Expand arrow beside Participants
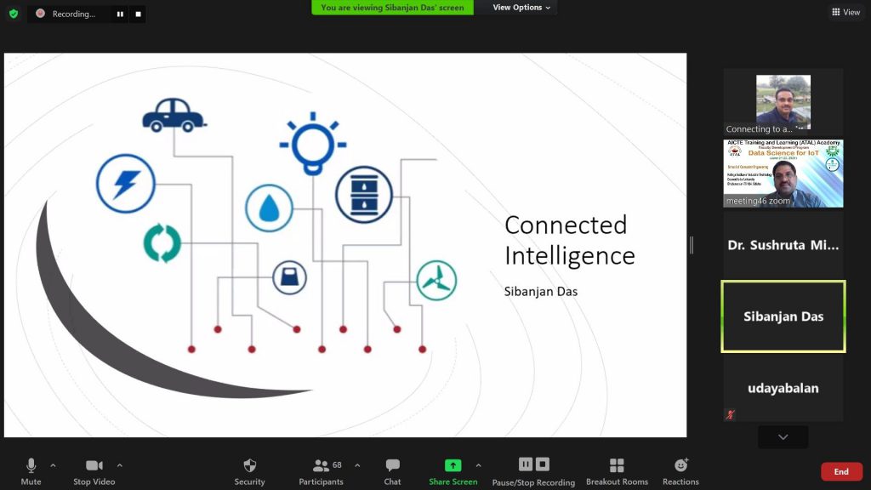 [x=357, y=465]
